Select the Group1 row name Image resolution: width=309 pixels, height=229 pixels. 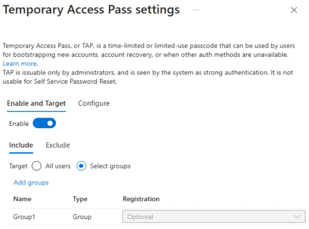(x=24, y=217)
